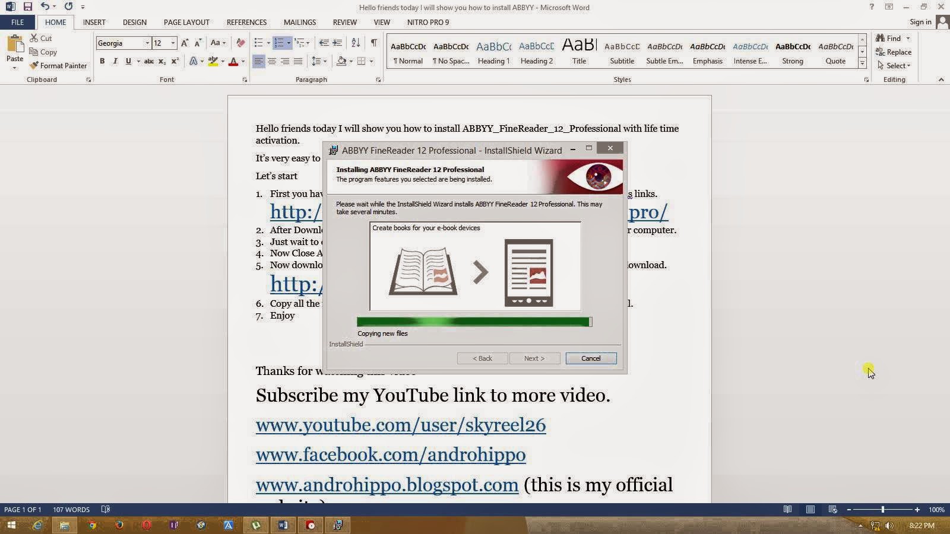Viewport: 950px width, 534px height.
Task: Apply the Heading 1 style
Action: pos(493,52)
